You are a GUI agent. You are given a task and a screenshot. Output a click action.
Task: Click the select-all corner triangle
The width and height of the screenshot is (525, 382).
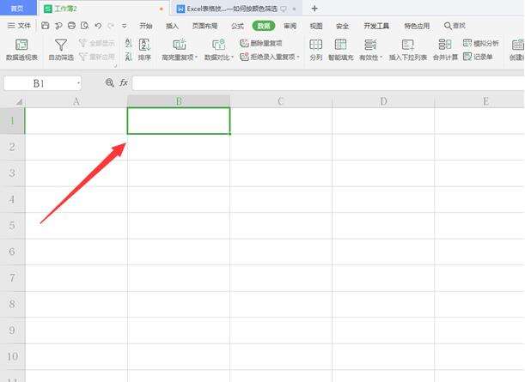pyautogui.click(x=19, y=101)
